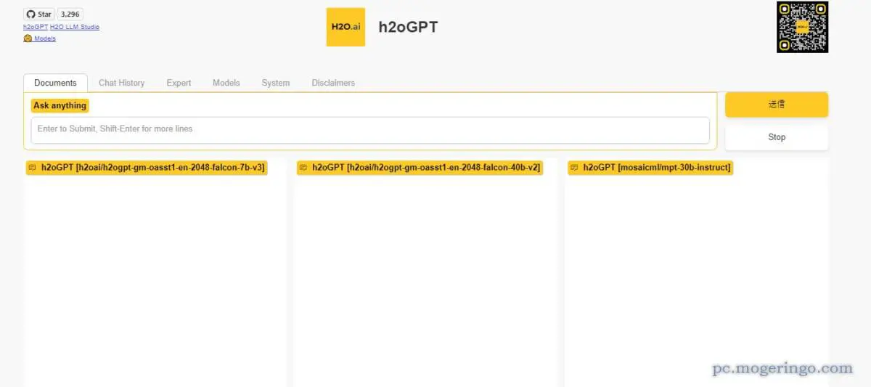Click the QR code image
871x387 pixels.
(x=802, y=27)
